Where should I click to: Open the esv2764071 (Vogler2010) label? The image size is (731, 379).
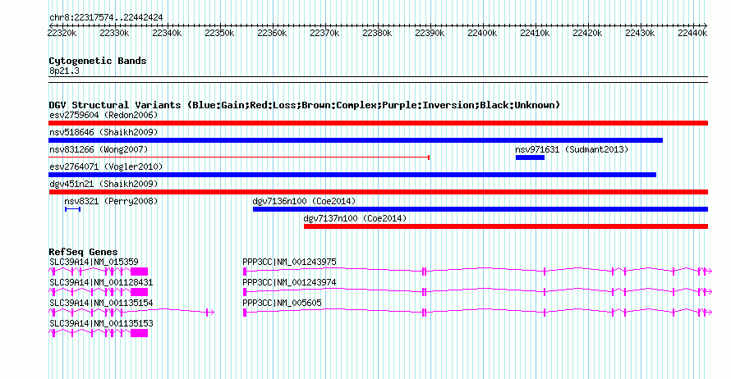click(106, 167)
